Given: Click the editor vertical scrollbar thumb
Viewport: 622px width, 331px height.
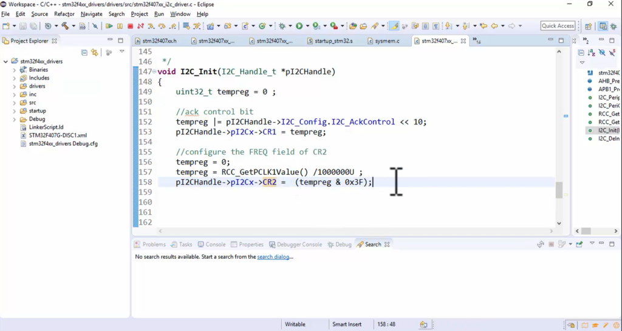Looking at the screenshot, I should [x=559, y=190].
